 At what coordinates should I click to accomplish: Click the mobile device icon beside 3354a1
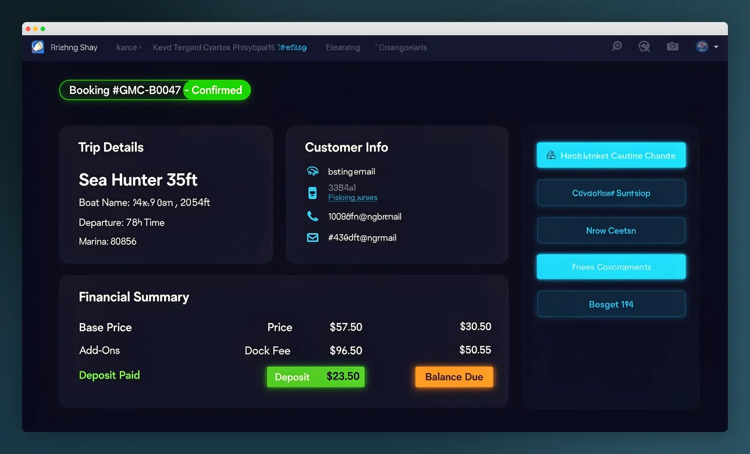pos(312,193)
